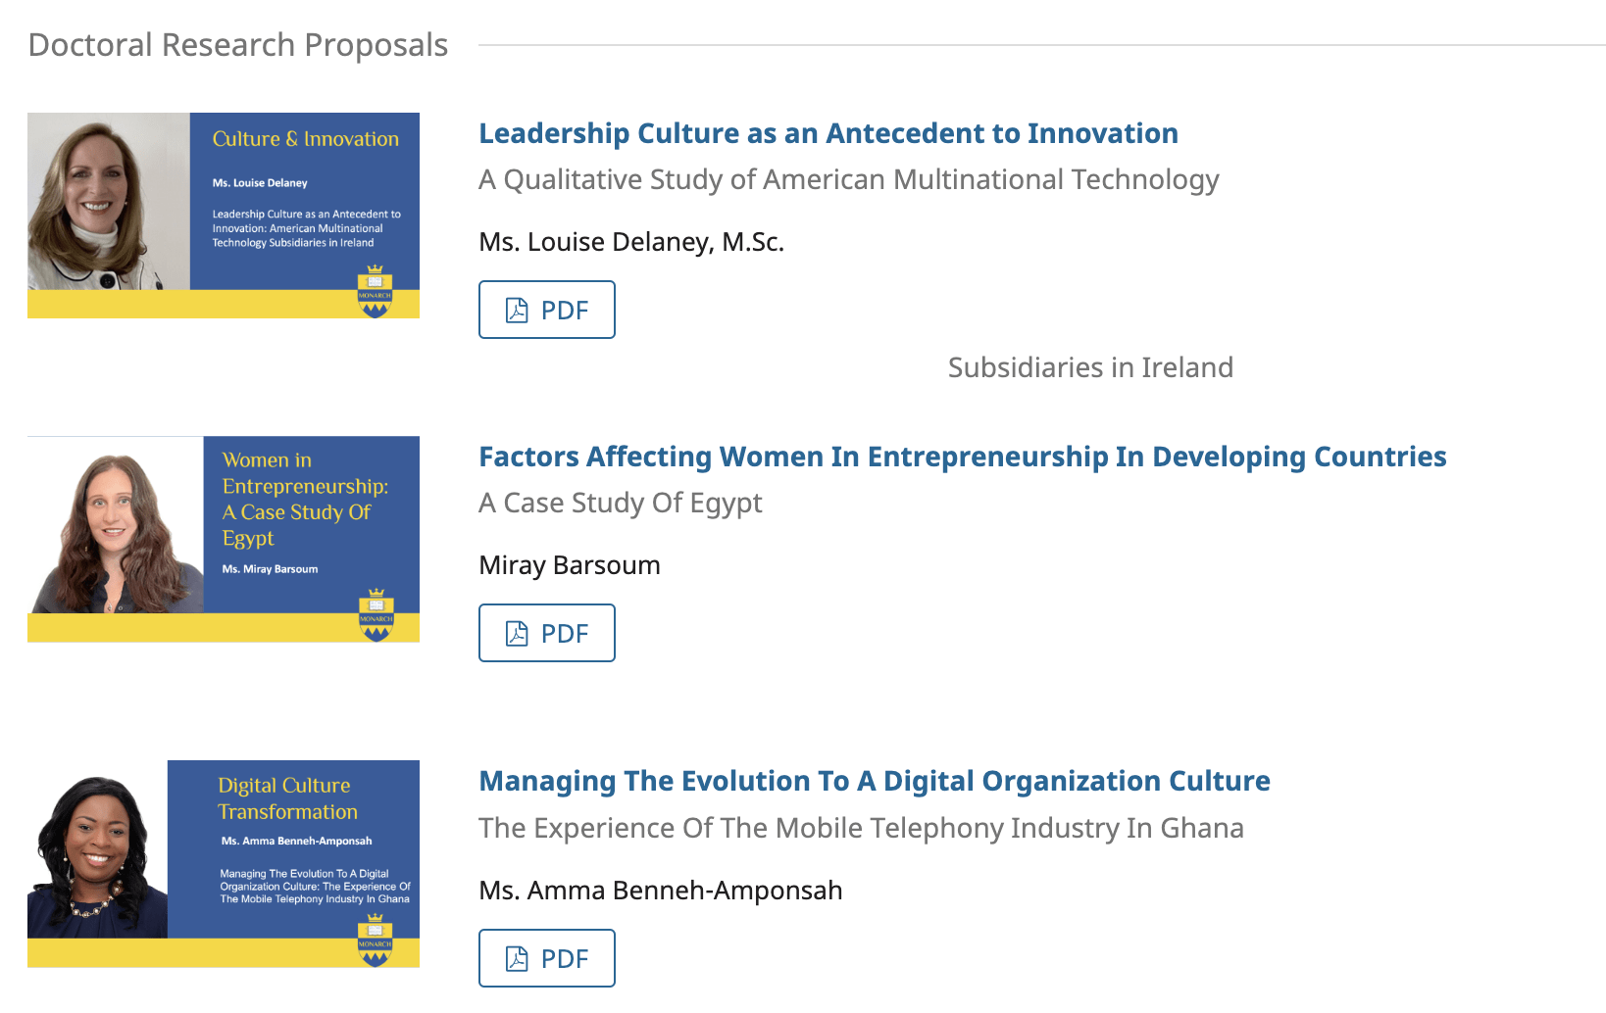Click Monarch crest logo on Digital Culture Transformation thumbnail

(375, 941)
